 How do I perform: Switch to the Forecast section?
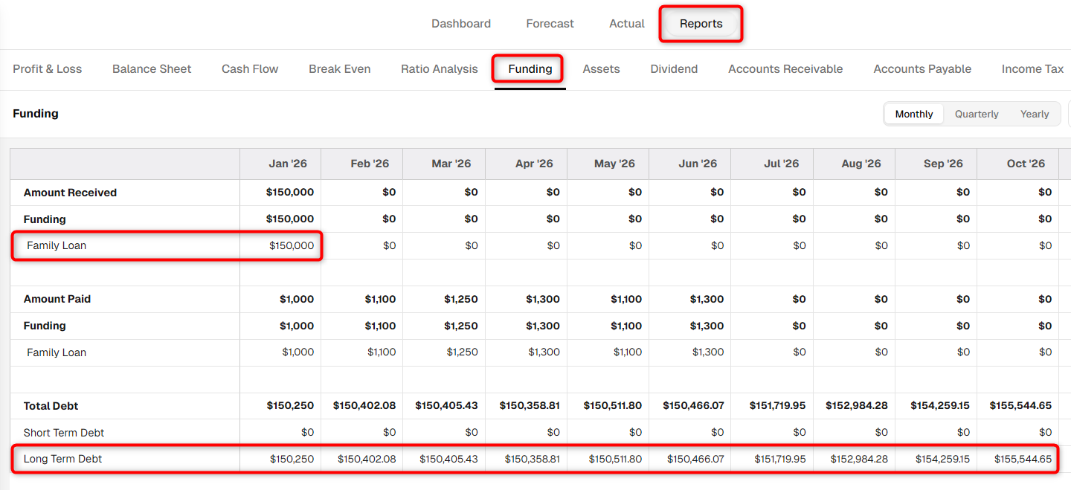click(550, 24)
